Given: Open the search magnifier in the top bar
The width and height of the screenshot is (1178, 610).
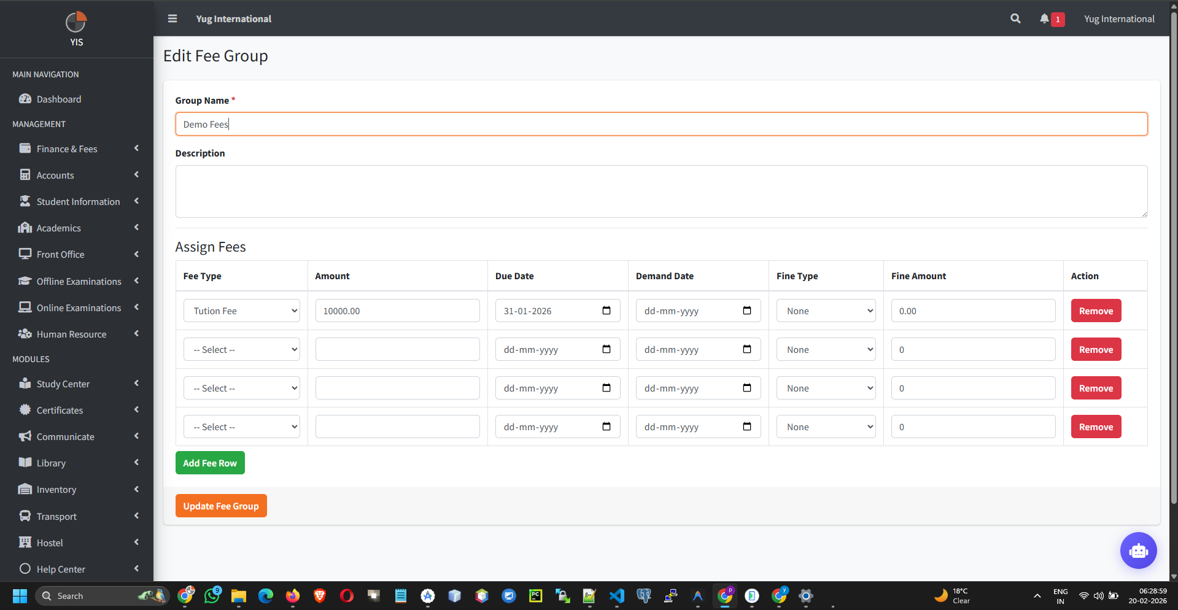Looking at the screenshot, I should point(1015,18).
